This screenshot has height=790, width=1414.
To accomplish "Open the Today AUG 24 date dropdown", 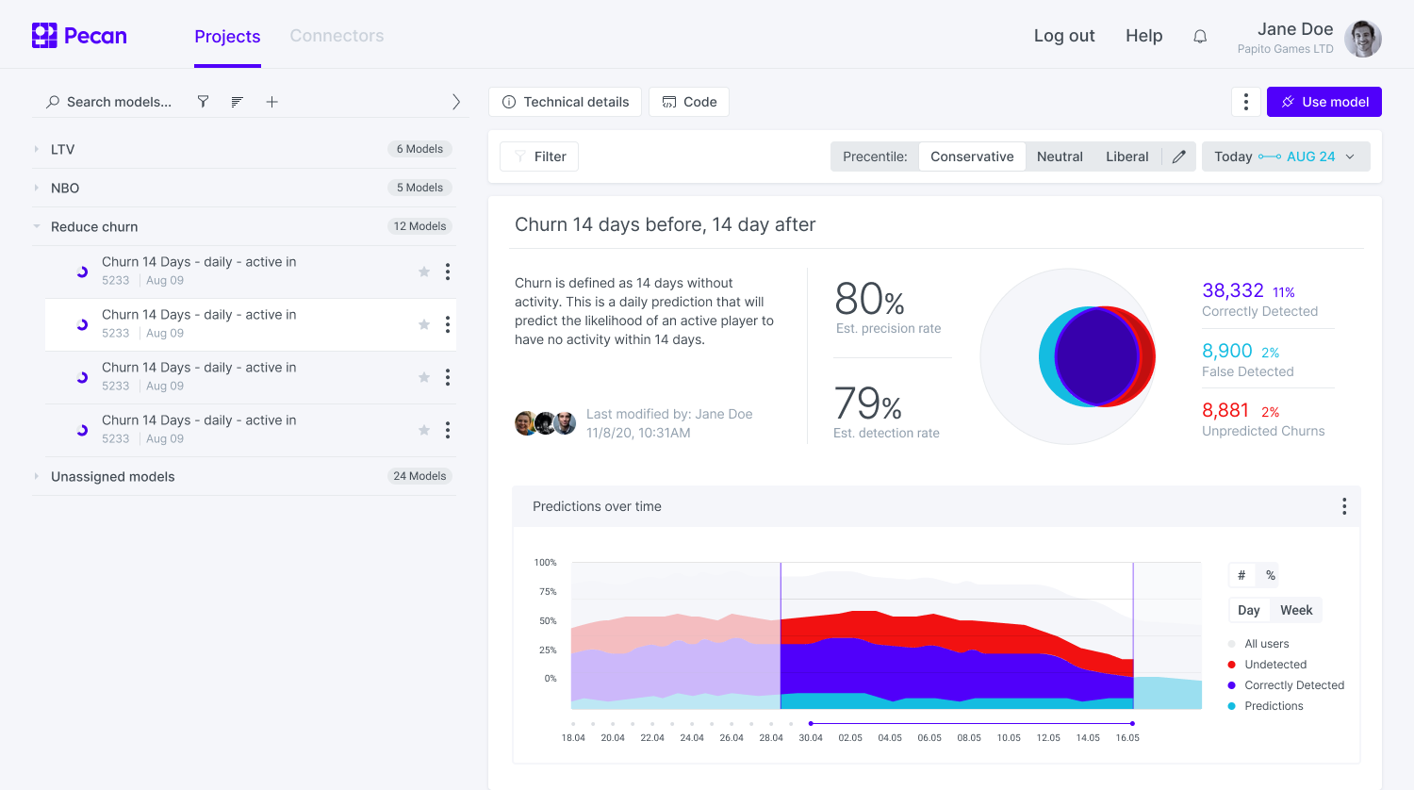I will coord(1285,156).
